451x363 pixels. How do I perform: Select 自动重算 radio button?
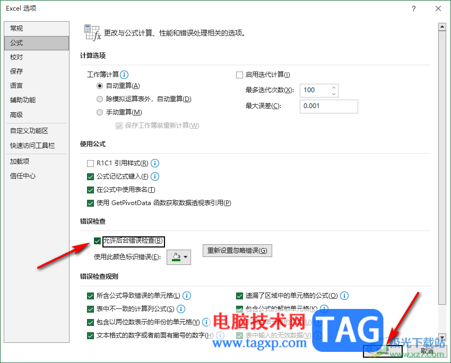coord(100,86)
